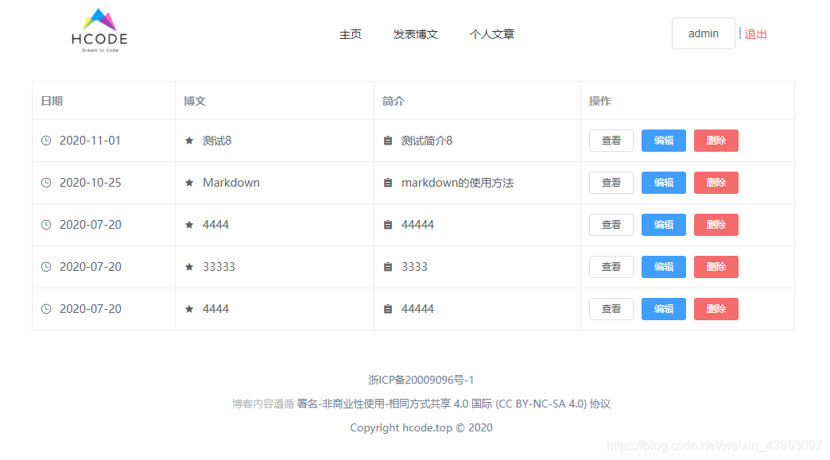Click document icon beside 3333
The width and height of the screenshot is (830, 460).
[x=388, y=267]
